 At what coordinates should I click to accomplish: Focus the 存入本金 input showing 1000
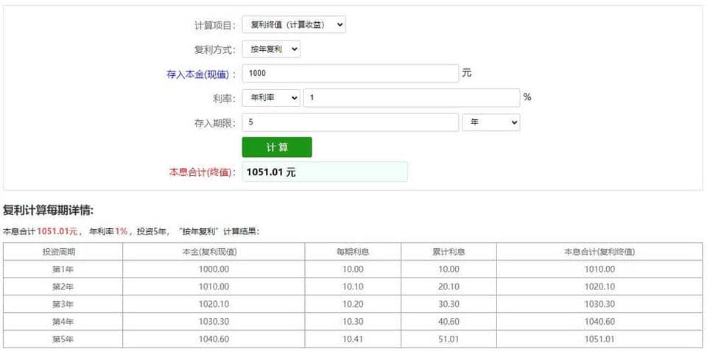350,74
